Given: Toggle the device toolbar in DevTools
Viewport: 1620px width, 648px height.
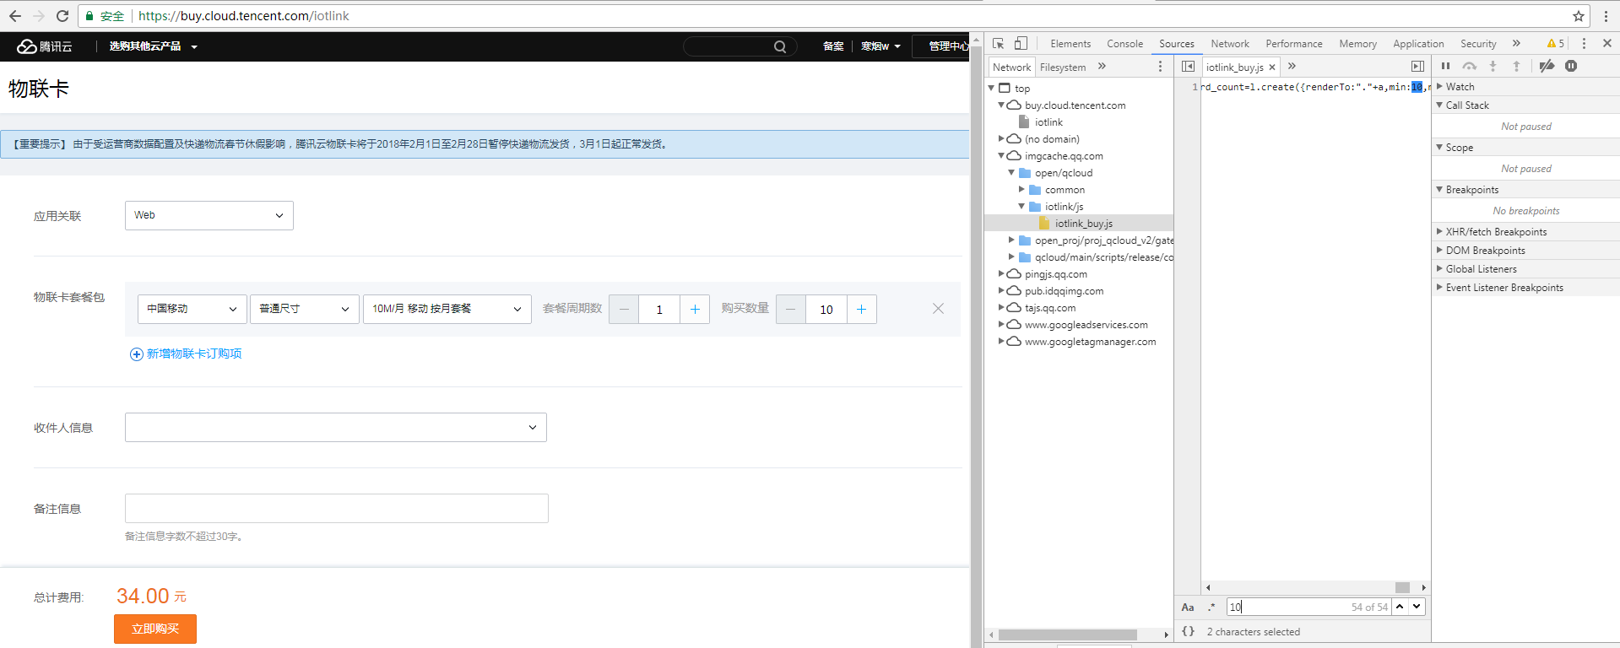Looking at the screenshot, I should click(1021, 44).
